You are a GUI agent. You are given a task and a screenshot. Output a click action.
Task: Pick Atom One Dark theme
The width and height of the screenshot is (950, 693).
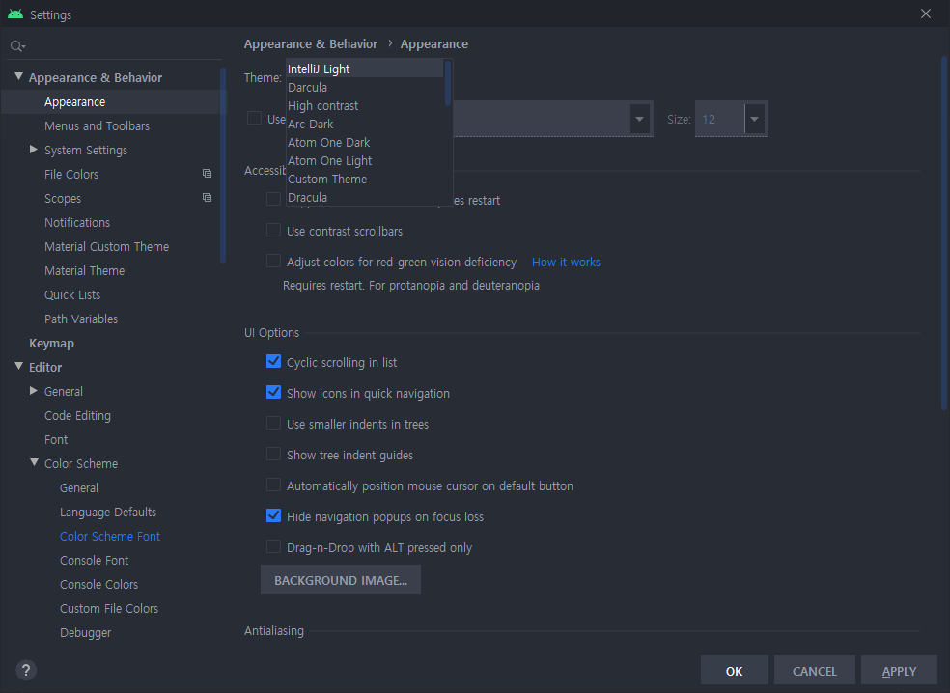(x=365, y=142)
